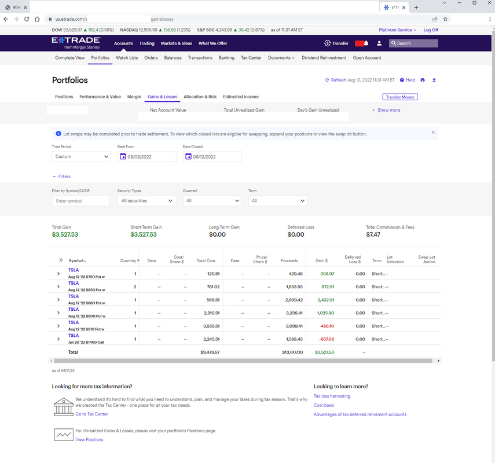This screenshot has height=463, width=495.
Task: Open the Chrome three-dot menu
Action: tap(490, 19)
